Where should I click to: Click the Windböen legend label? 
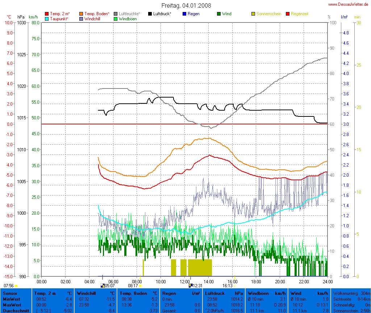click(128, 18)
